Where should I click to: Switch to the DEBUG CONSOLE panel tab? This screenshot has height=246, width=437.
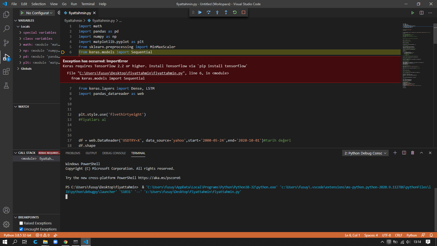click(x=114, y=153)
